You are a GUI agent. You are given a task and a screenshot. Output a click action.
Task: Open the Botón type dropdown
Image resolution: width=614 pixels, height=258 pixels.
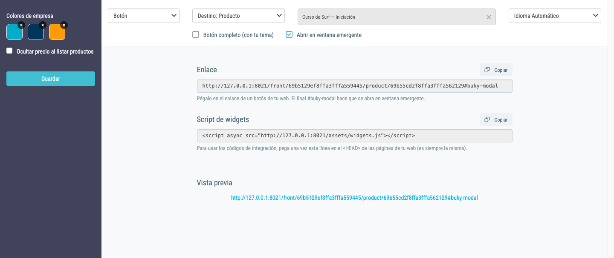click(x=144, y=16)
